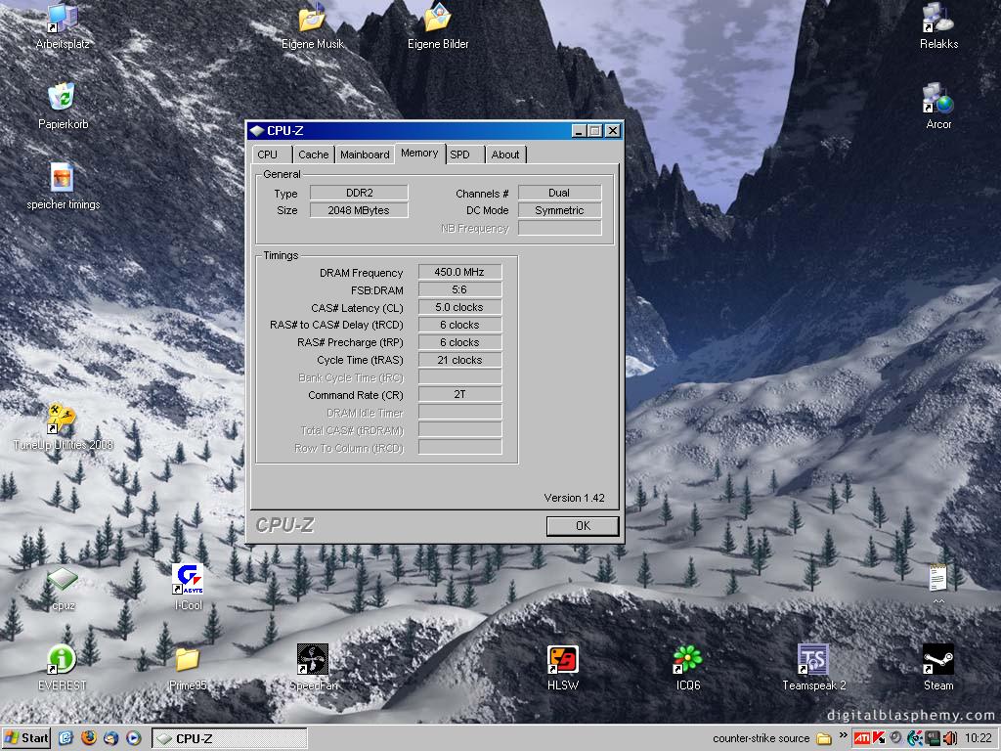
Task: Click the CPU-Z title bar icon
Action: point(257,131)
